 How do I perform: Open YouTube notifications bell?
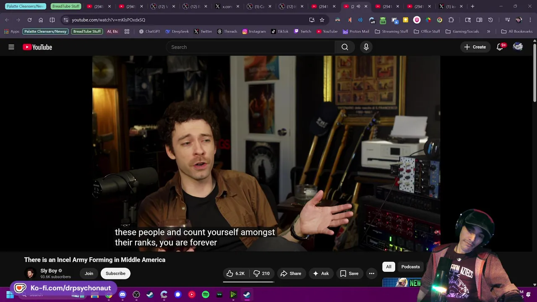tap(500, 47)
